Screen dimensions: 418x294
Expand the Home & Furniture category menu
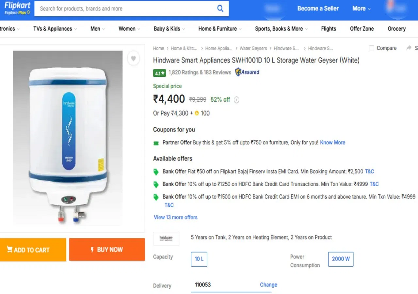click(x=220, y=29)
